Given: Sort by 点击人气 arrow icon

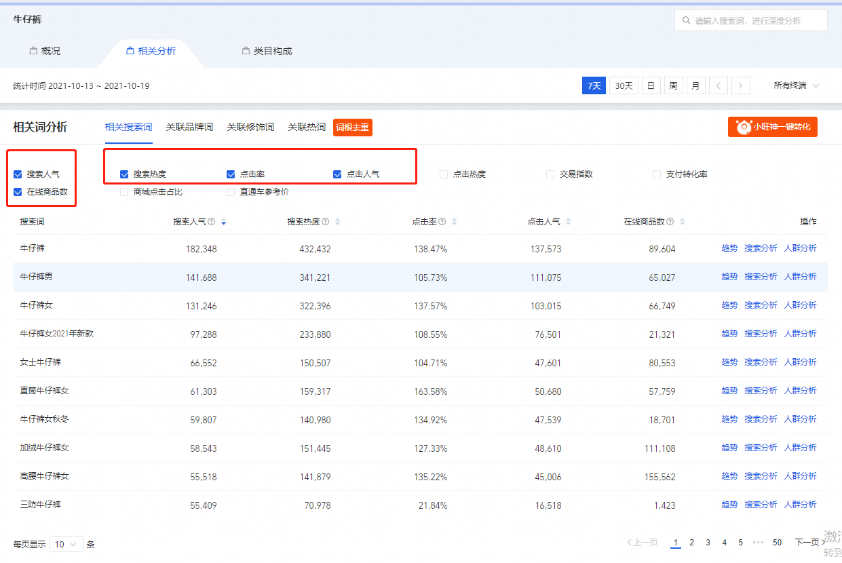Looking at the screenshot, I should coord(567,222).
